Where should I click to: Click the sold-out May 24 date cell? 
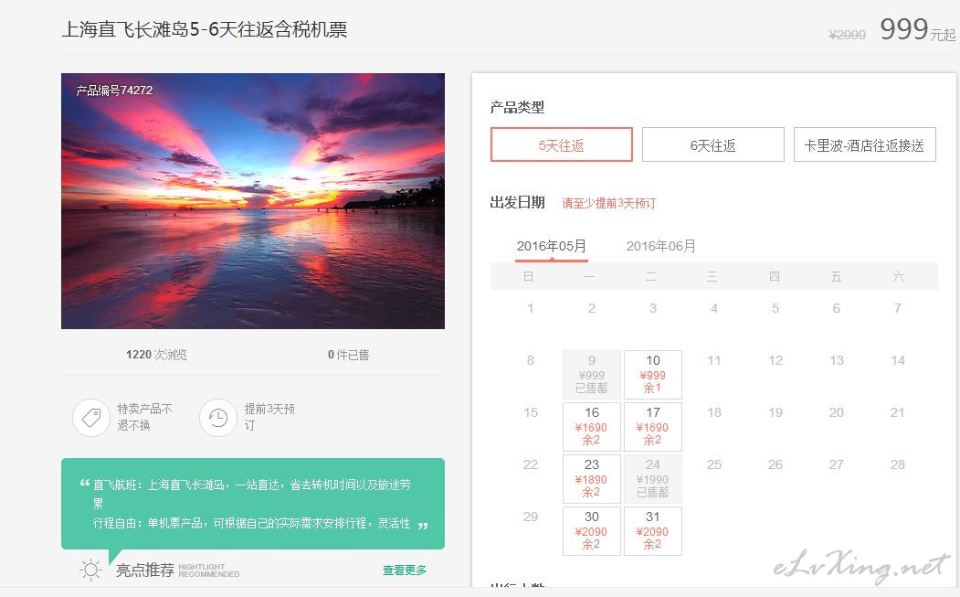[653, 479]
